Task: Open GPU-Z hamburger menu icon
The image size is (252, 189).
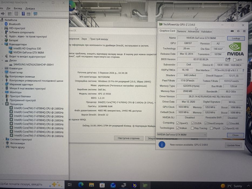Action: tap(244, 31)
